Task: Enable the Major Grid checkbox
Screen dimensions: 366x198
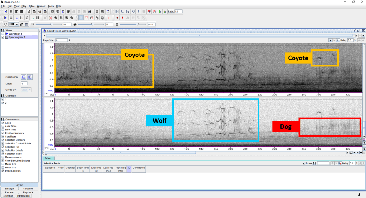Action: point(3,164)
